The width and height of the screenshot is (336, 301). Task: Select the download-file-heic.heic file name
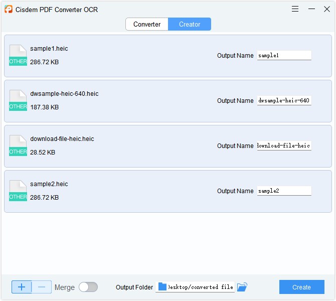coord(62,139)
